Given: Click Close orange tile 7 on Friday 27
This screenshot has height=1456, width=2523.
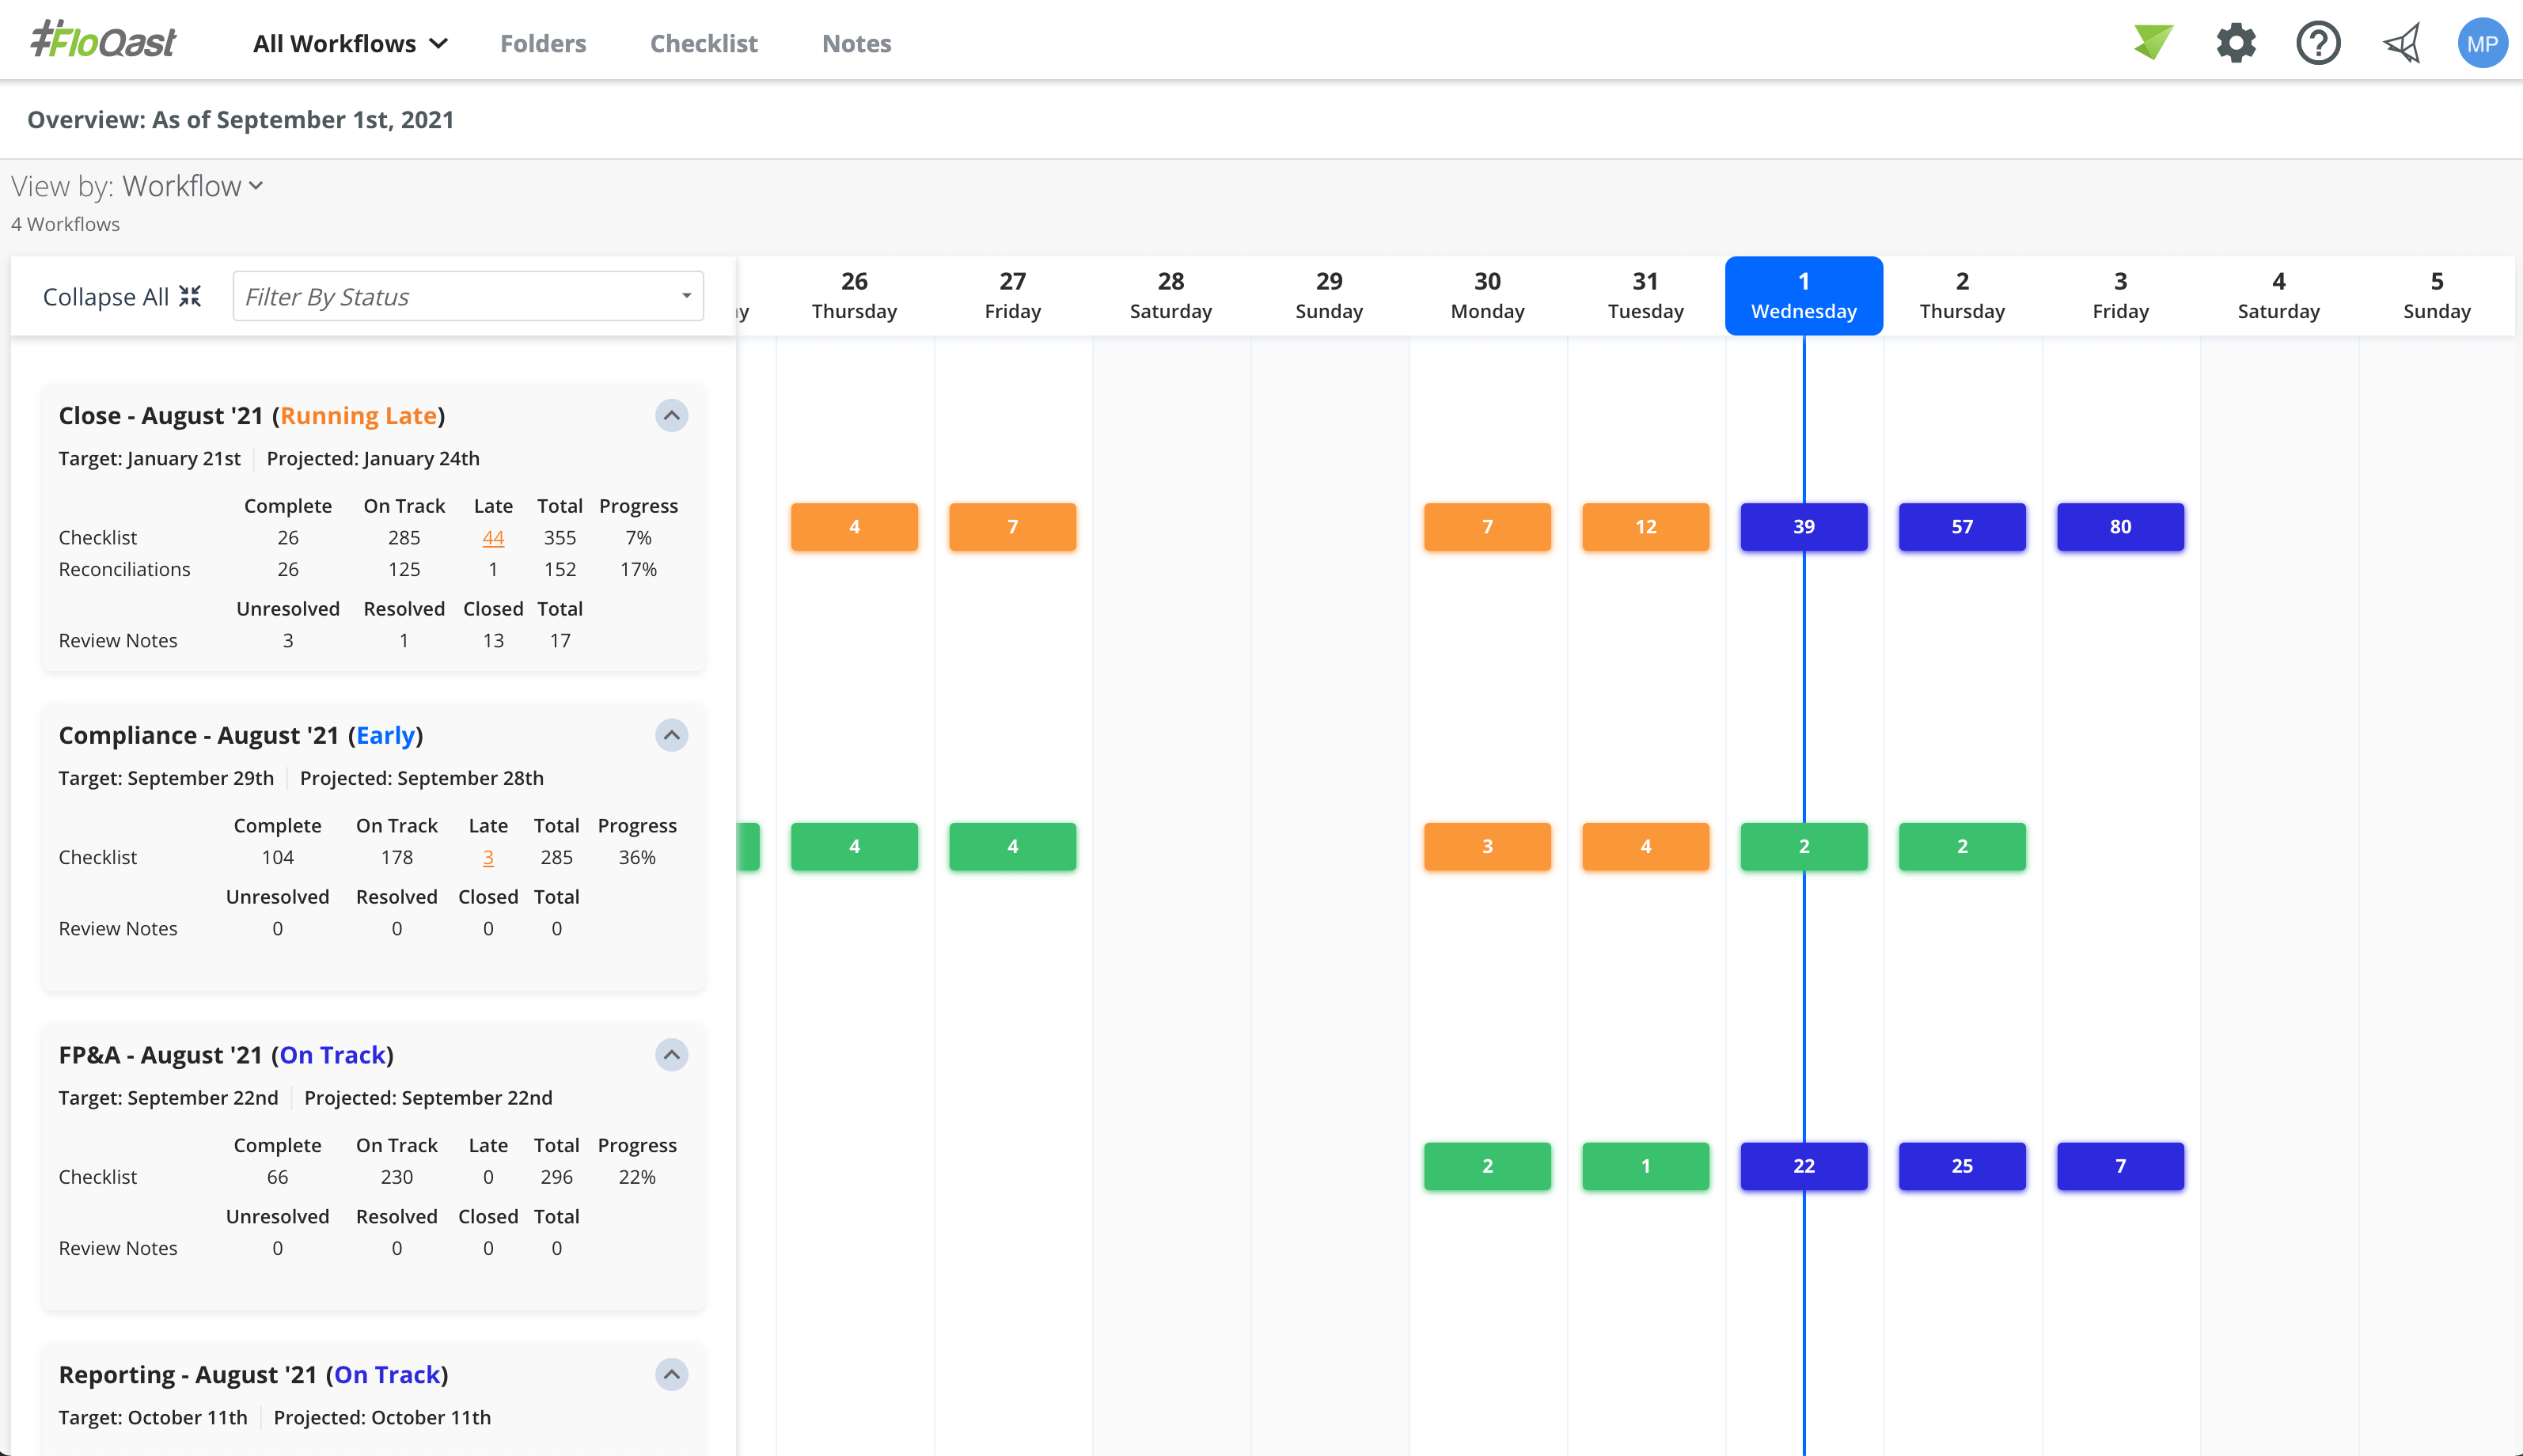Looking at the screenshot, I should coord(1013,527).
